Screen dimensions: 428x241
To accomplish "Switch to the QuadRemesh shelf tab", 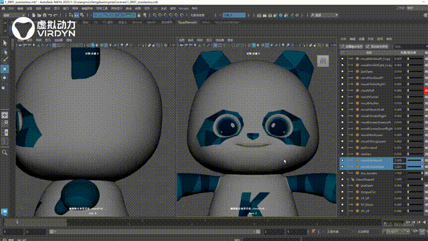I will pos(187,22).
